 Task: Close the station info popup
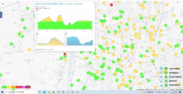coord(94,2)
